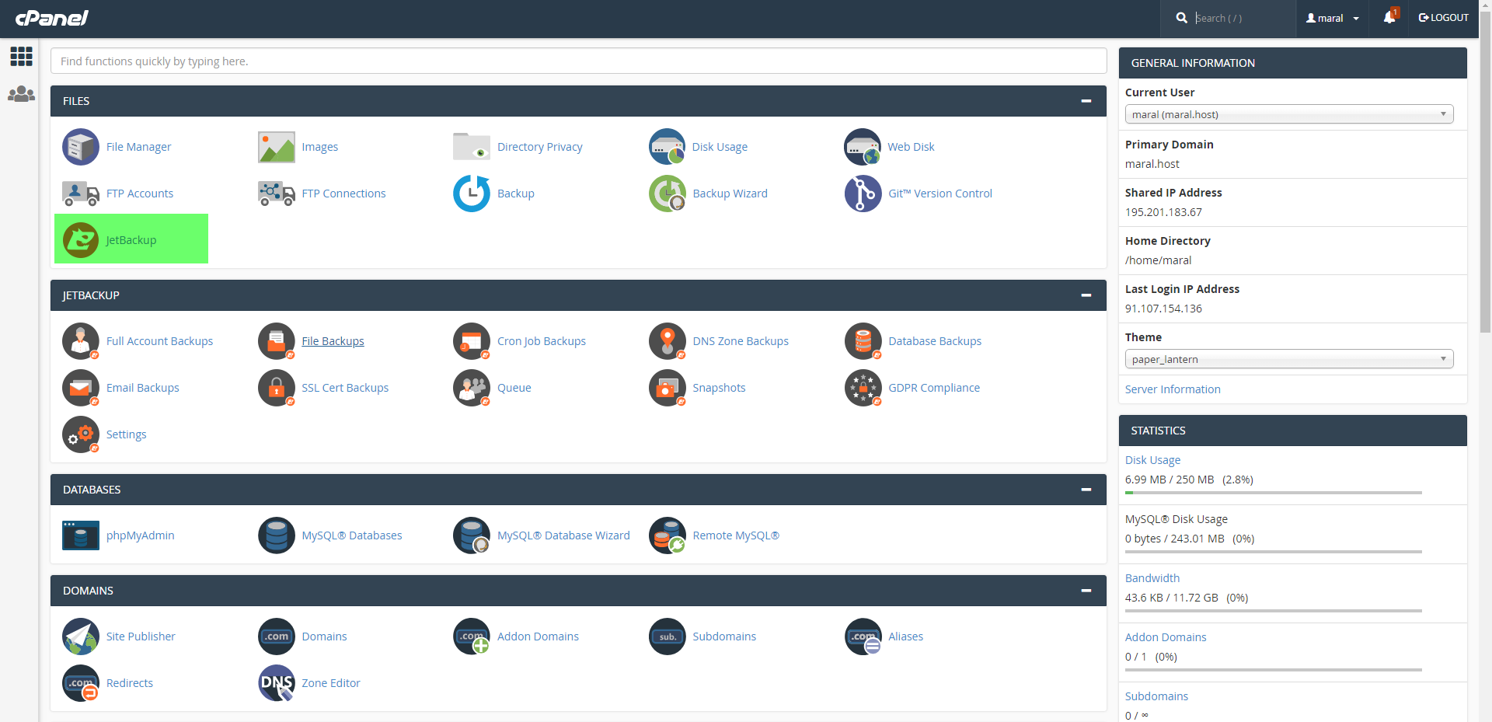Open the Current User dropdown
This screenshot has width=1492, height=722.
pyautogui.click(x=1289, y=114)
